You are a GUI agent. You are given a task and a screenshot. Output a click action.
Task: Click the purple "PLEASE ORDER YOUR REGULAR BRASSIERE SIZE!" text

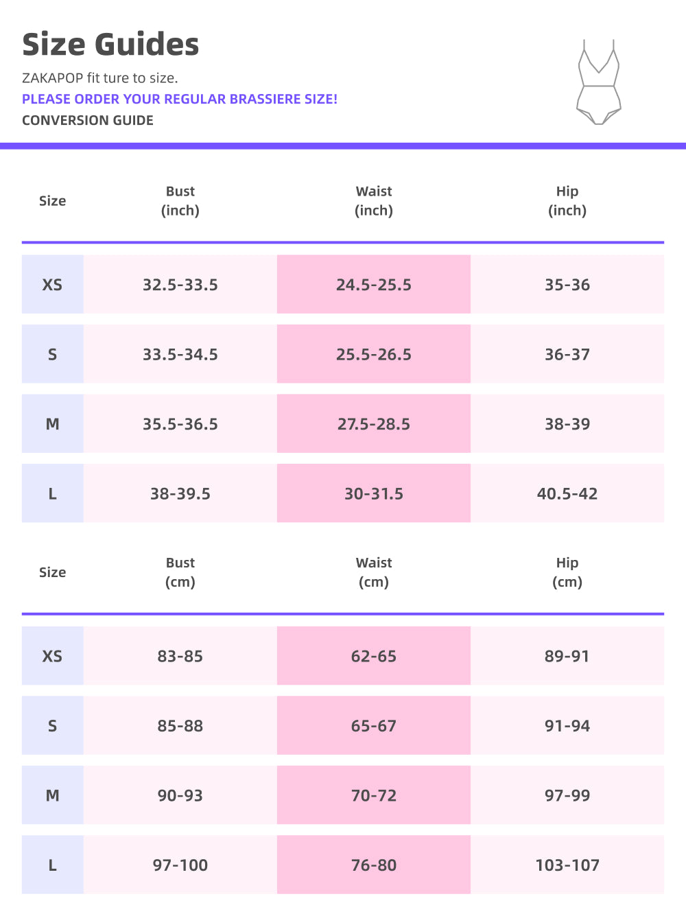pyautogui.click(x=180, y=99)
